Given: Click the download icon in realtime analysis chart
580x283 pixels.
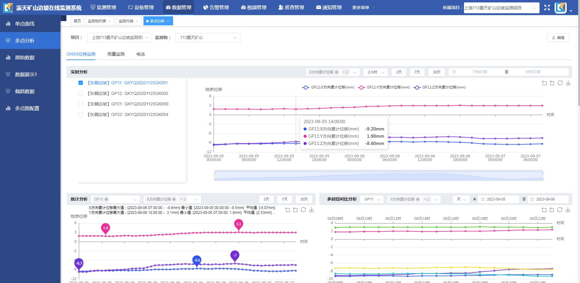Looking at the screenshot, I should click(568, 83).
